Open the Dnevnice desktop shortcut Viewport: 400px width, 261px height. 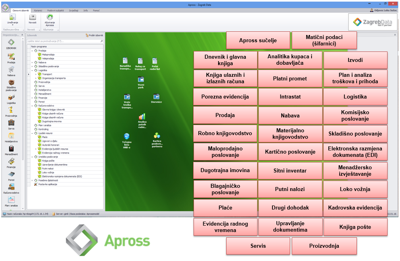point(157,99)
